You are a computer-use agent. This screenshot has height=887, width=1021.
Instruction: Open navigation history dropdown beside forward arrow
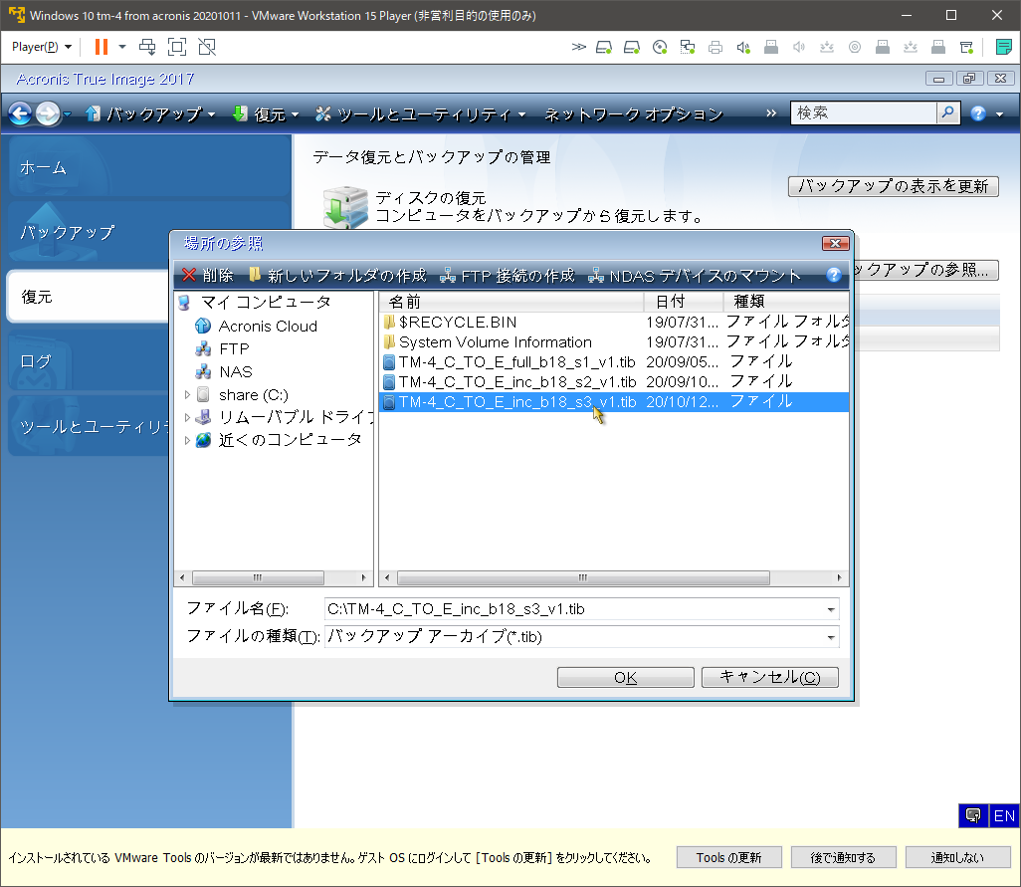click(67, 113)
